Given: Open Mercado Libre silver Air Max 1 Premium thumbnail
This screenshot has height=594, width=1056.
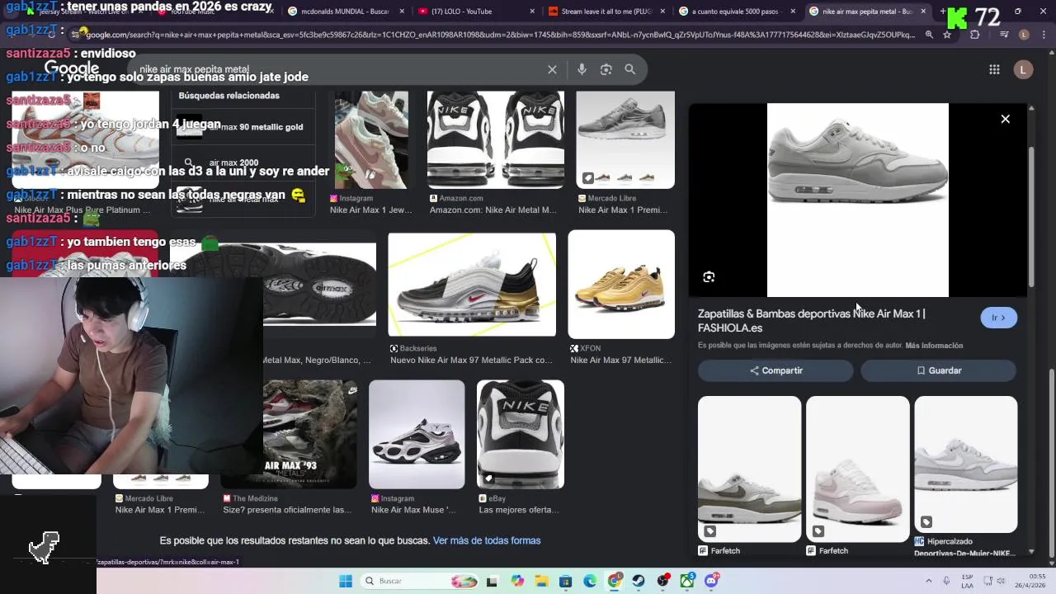Looking at the screenshot, I should pos(625,140).
